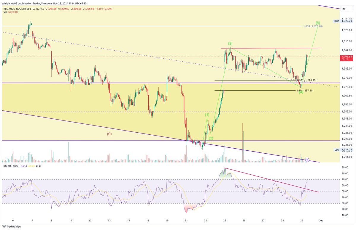Select the Vol 527.03 K indicator label
Screen dimensions: 356x230
(x=11, y=12)
